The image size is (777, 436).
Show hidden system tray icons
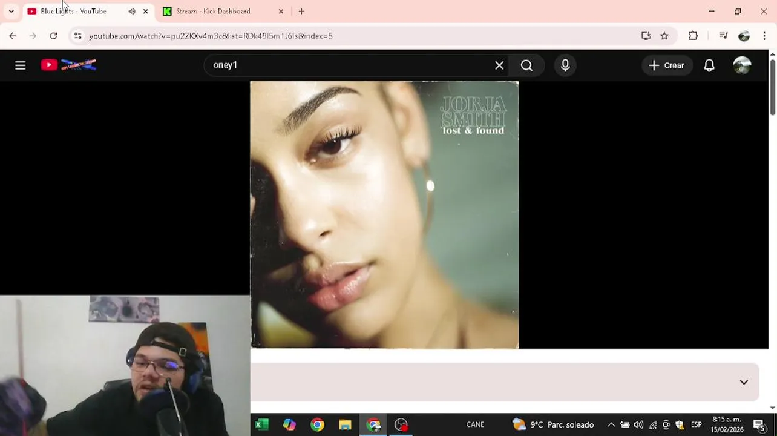(611, 424)
